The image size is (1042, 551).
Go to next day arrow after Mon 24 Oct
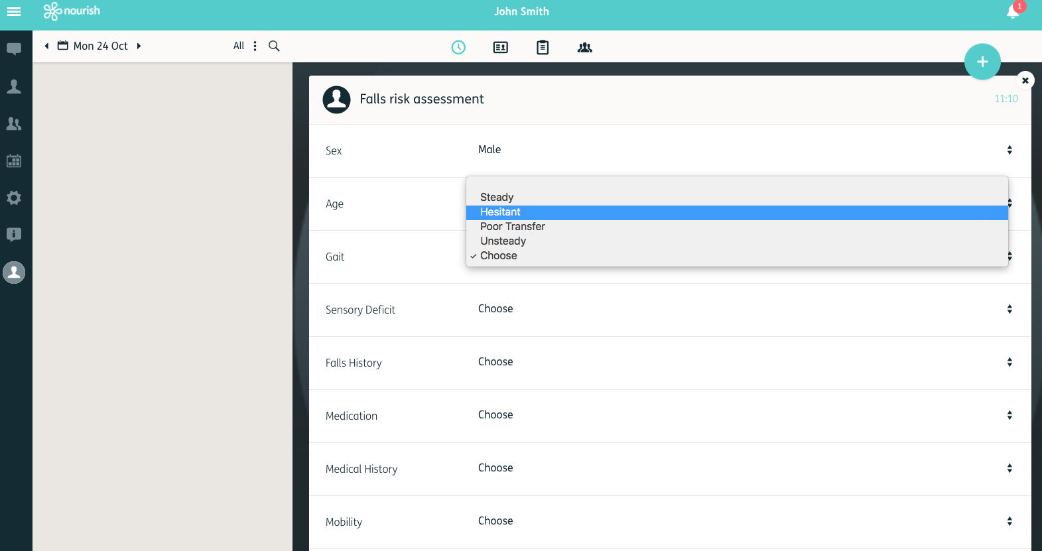pyautogui.click(x=139, y=46)
